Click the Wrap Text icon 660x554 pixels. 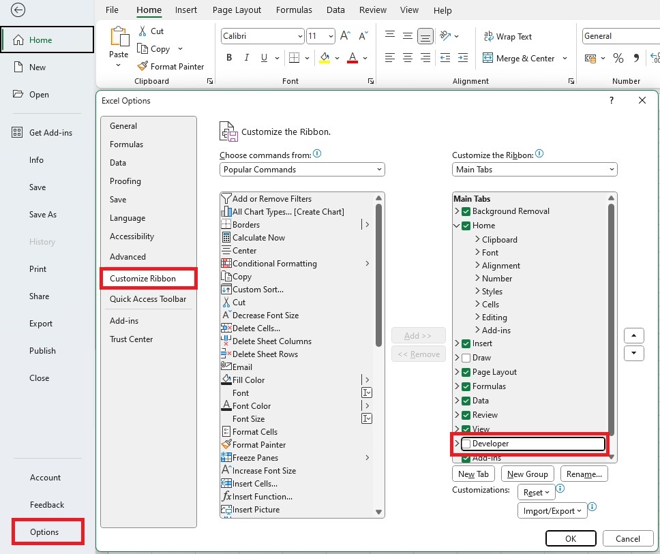489,36
